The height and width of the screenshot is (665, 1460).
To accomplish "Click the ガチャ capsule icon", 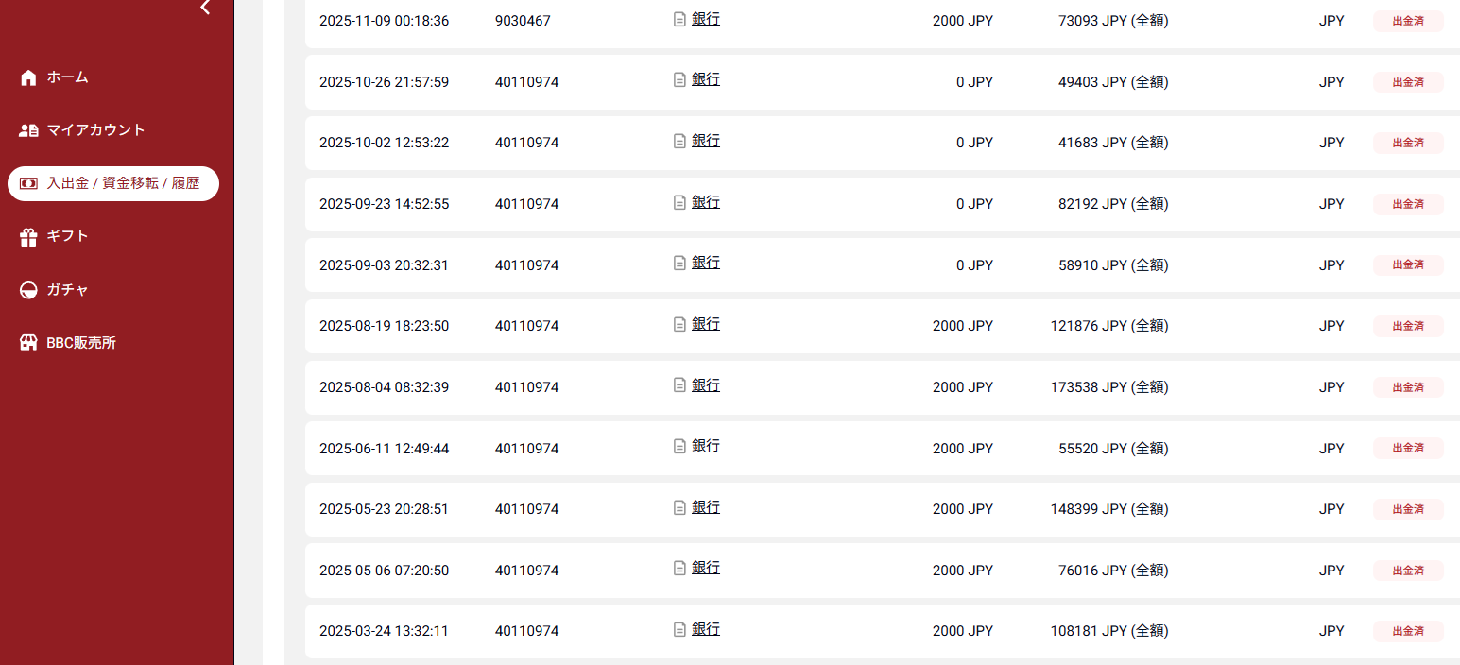I will [x=28, y=290].
